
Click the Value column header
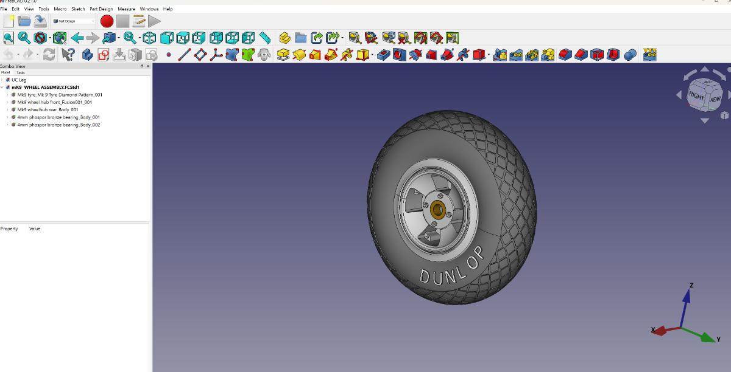[x=35, y=229]
